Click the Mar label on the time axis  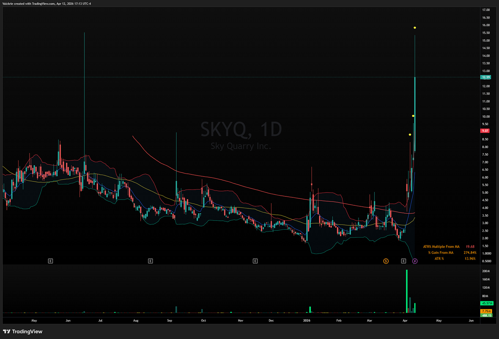(369, 320)
